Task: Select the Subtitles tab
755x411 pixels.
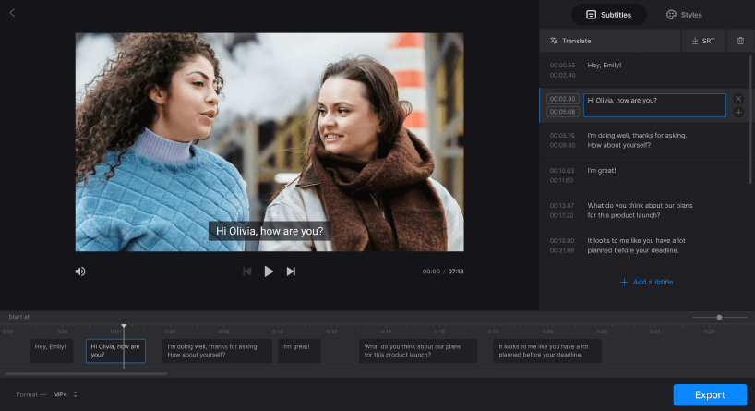Action: pos(610,15)
